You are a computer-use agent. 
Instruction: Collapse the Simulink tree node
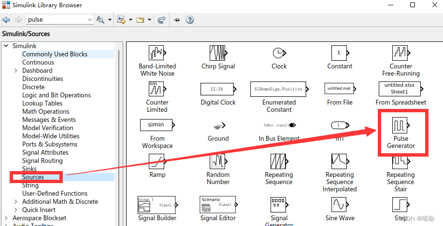pos(6,46)
